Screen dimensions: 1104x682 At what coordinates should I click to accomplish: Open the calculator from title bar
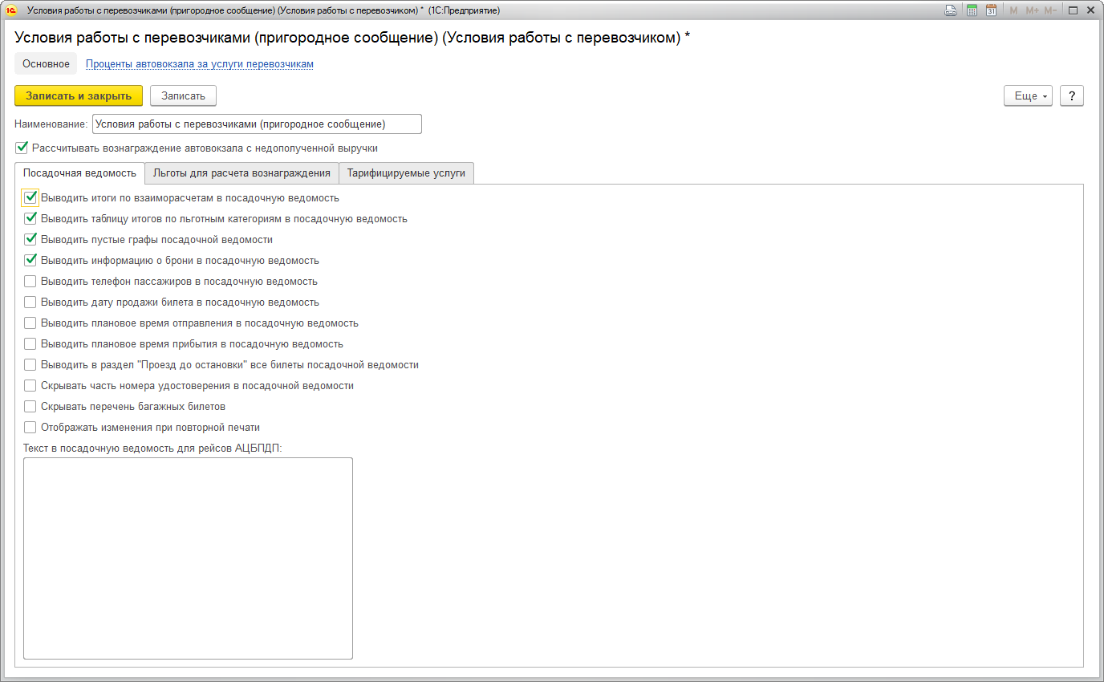tap(972, 10)
